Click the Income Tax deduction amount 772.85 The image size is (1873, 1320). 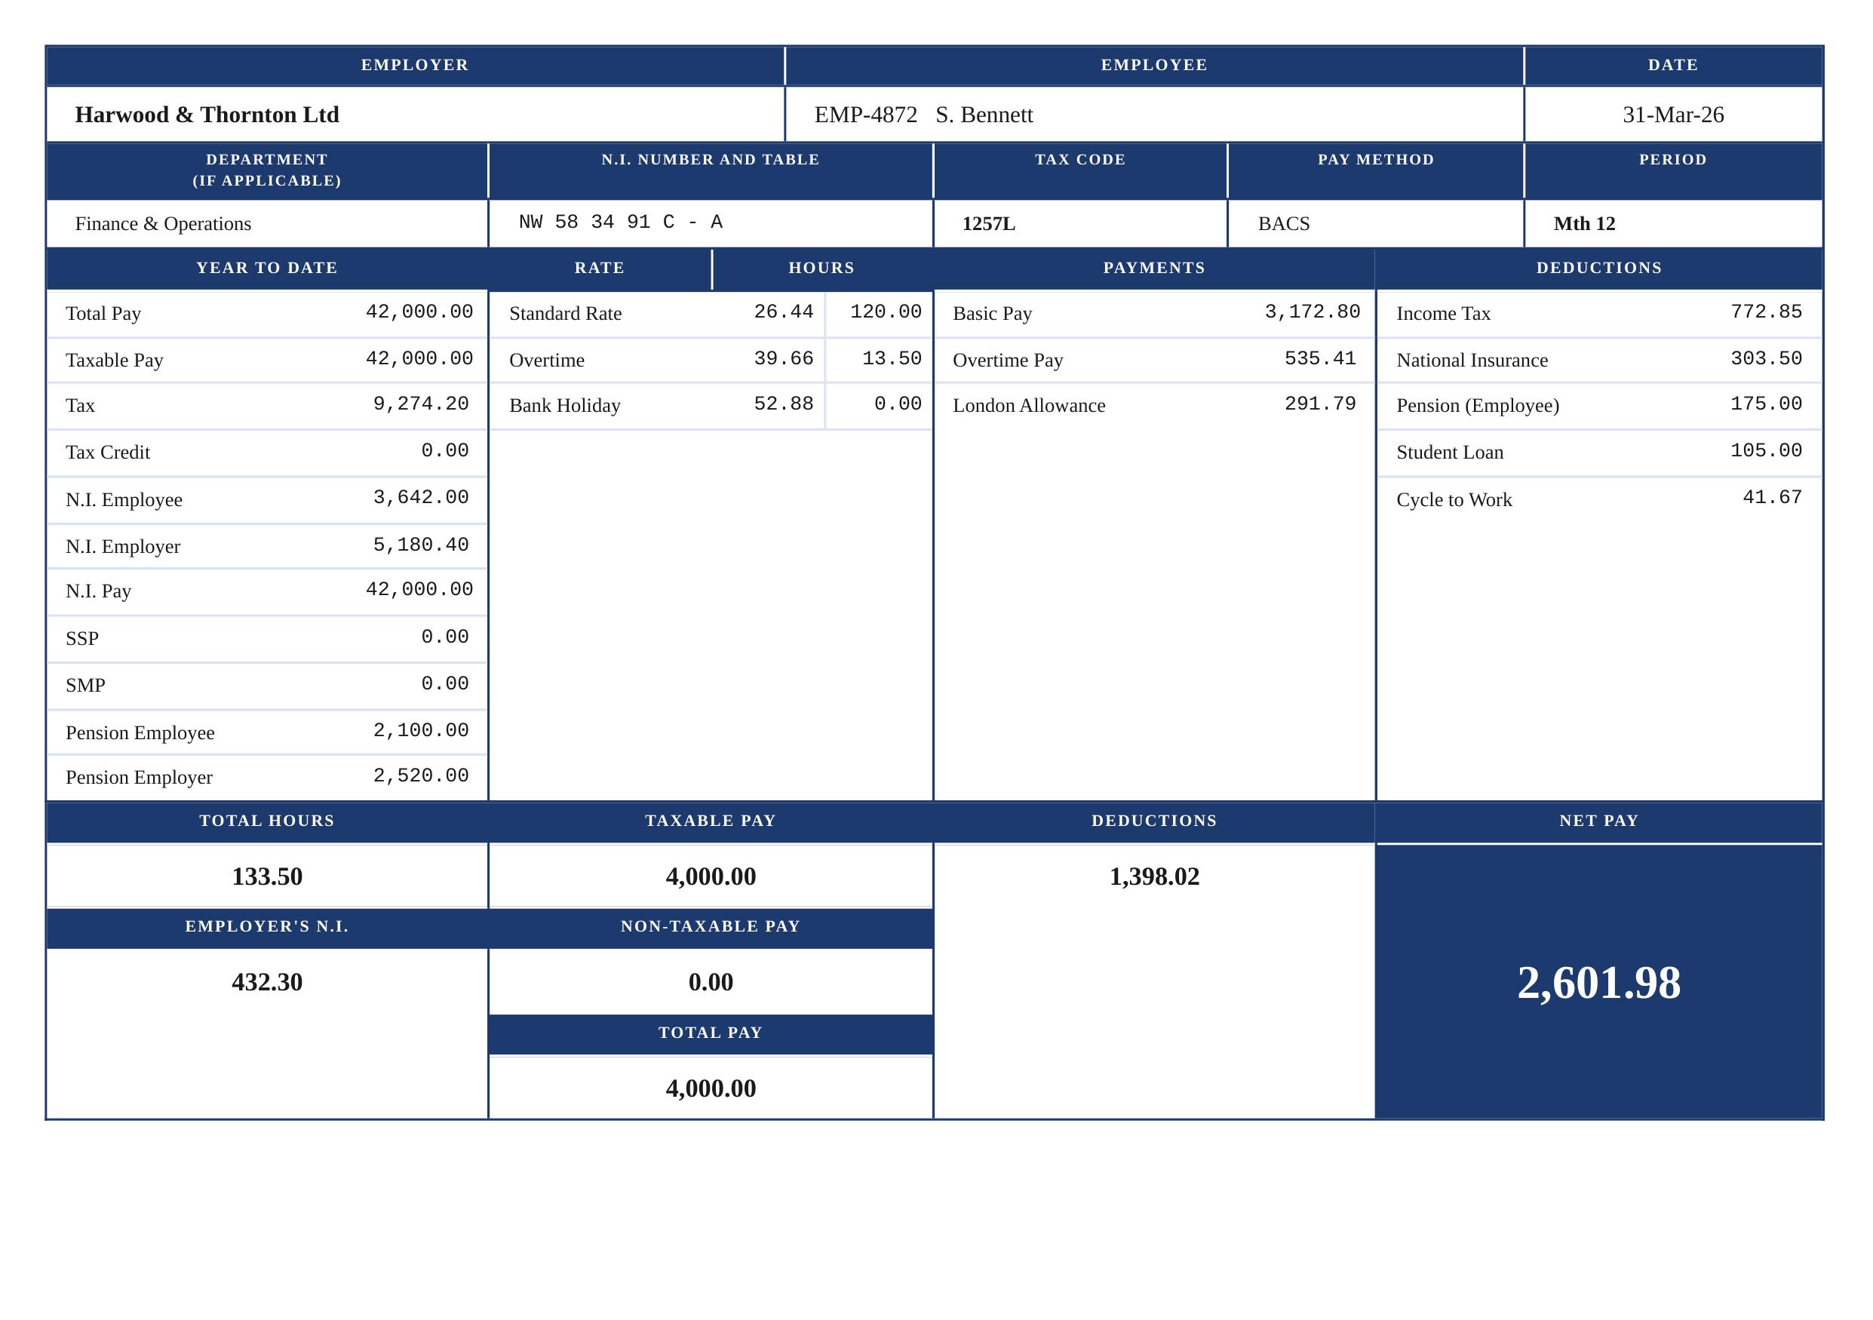click(1765, 312)
